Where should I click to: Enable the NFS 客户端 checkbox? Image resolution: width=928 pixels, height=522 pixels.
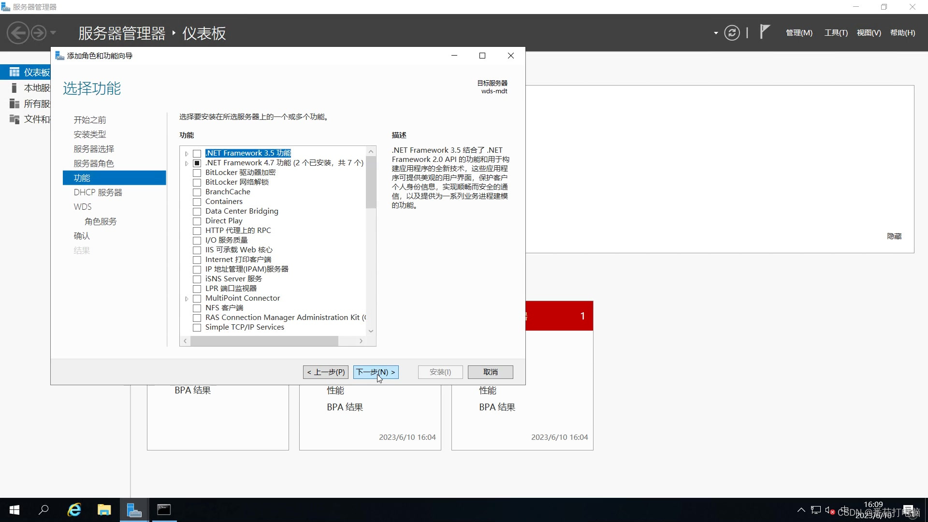point(197,308)
